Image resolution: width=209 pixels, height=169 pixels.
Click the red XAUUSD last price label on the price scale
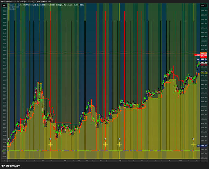point(201,55)
